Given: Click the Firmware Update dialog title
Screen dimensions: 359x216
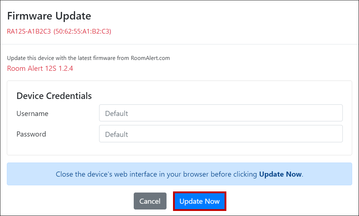Looking at the screenshot, I should (49, 16).
